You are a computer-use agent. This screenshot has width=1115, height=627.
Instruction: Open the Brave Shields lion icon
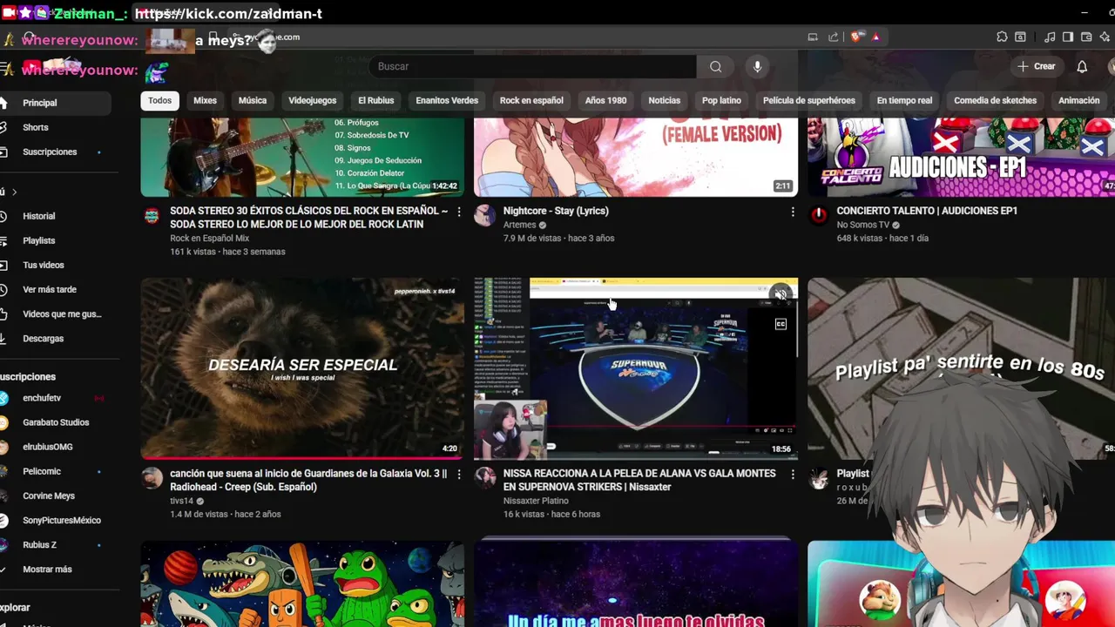[x=857, y=37]
